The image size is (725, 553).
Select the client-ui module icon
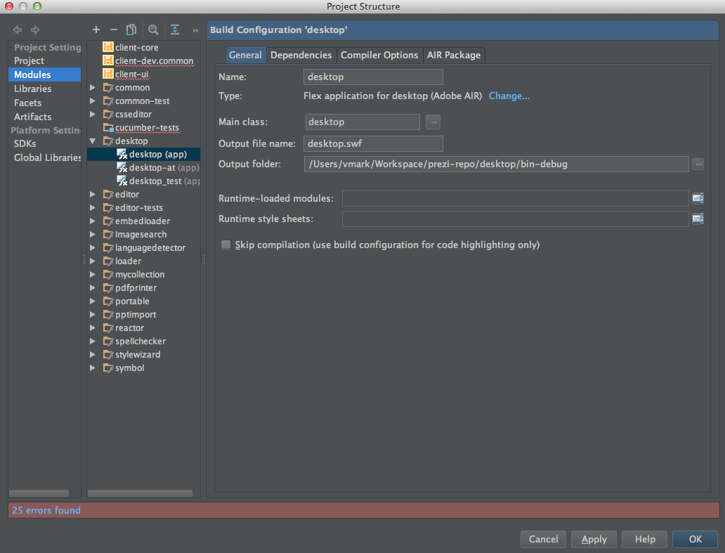pos(108,74)
